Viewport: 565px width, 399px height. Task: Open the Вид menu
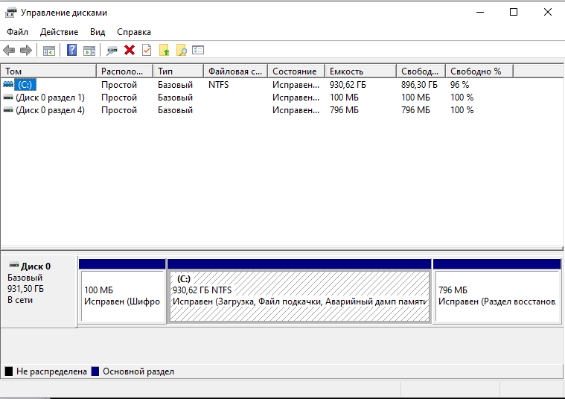pos(98,32)
